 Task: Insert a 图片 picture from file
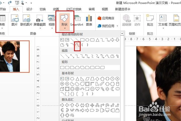click(x=15, y=20)
